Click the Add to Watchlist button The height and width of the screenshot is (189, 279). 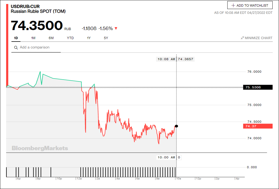pyautogui.click(x=250, y=5)
